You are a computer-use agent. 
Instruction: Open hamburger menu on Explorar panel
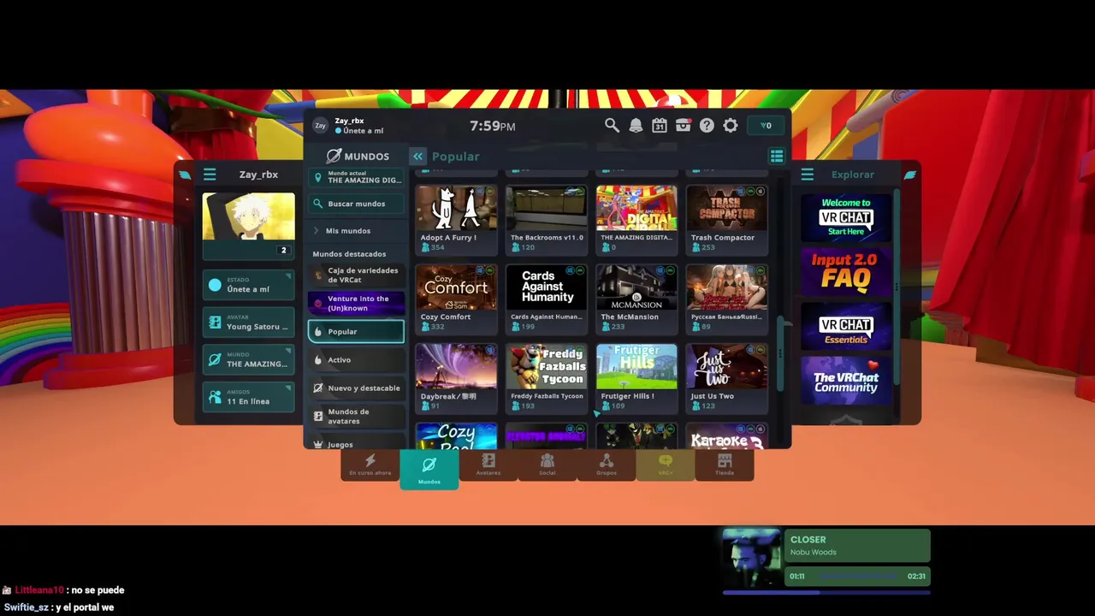807,175
